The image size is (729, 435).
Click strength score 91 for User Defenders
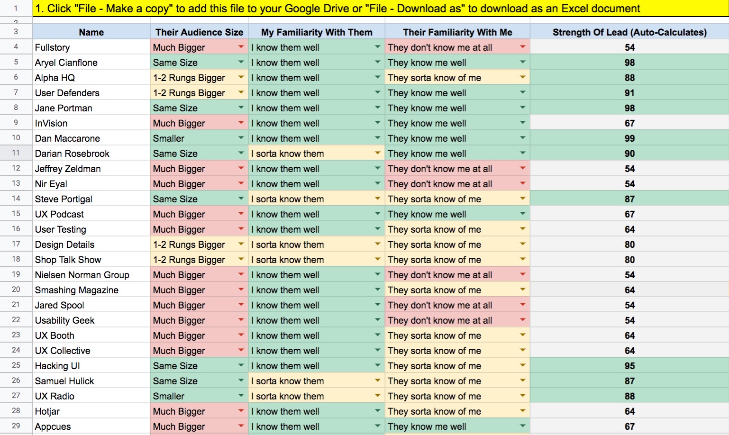[x=629, y=92]
